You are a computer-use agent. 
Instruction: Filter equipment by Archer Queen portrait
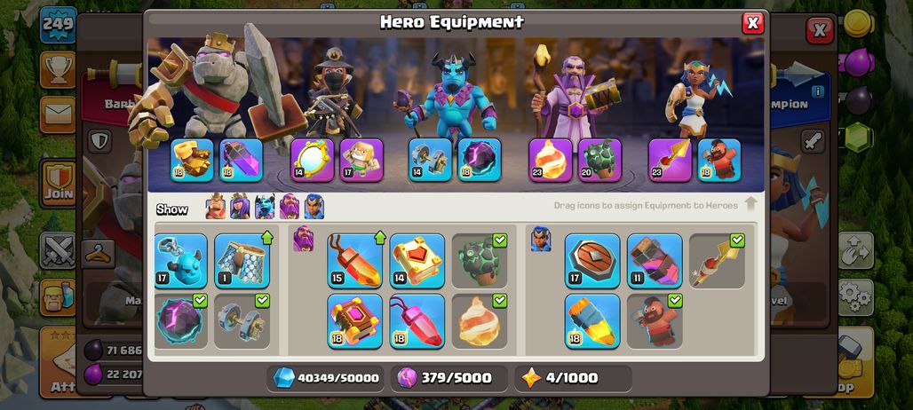240,207
